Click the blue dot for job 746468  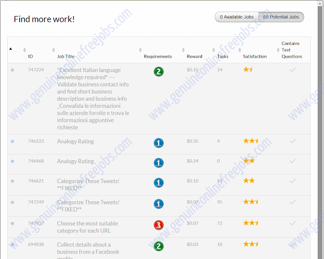(x=12, y=161)
